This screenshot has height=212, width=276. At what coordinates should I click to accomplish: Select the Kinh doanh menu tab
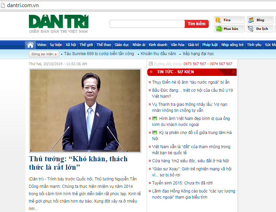pos(158,45)
